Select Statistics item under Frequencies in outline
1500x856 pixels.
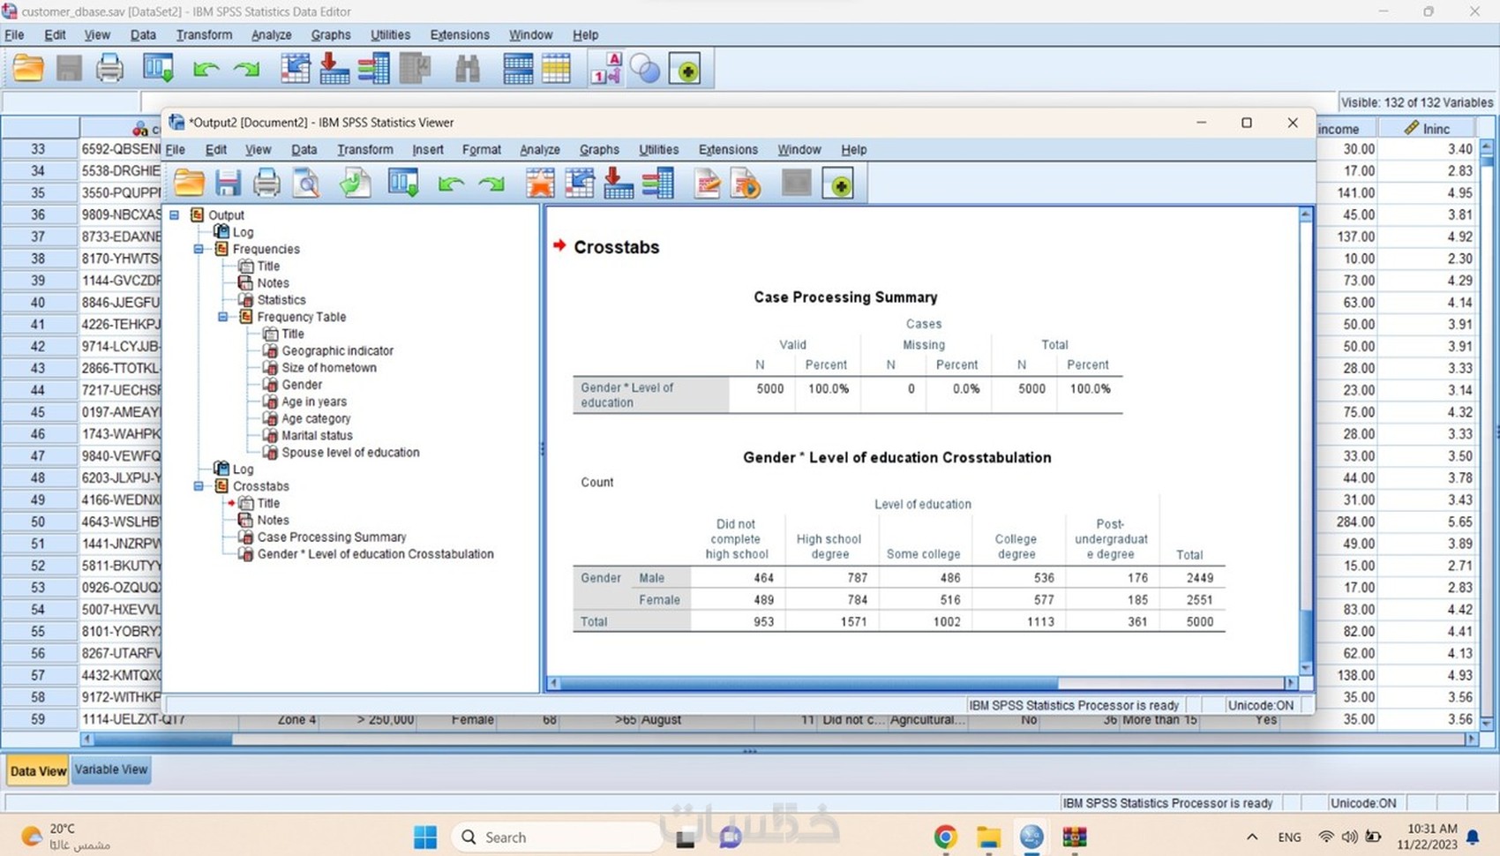click(281, 300)
